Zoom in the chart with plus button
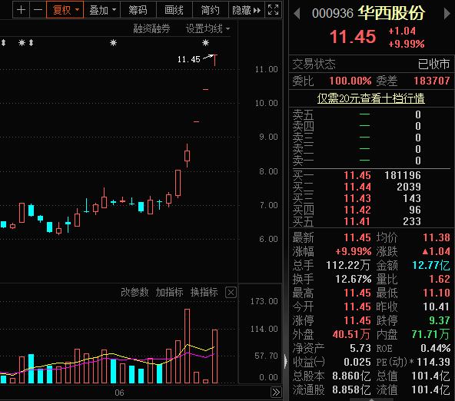 pyautogui.click(x=21, y=10)
